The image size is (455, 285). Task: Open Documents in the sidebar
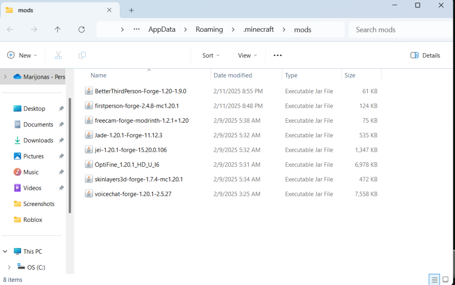tap(38, 125)
